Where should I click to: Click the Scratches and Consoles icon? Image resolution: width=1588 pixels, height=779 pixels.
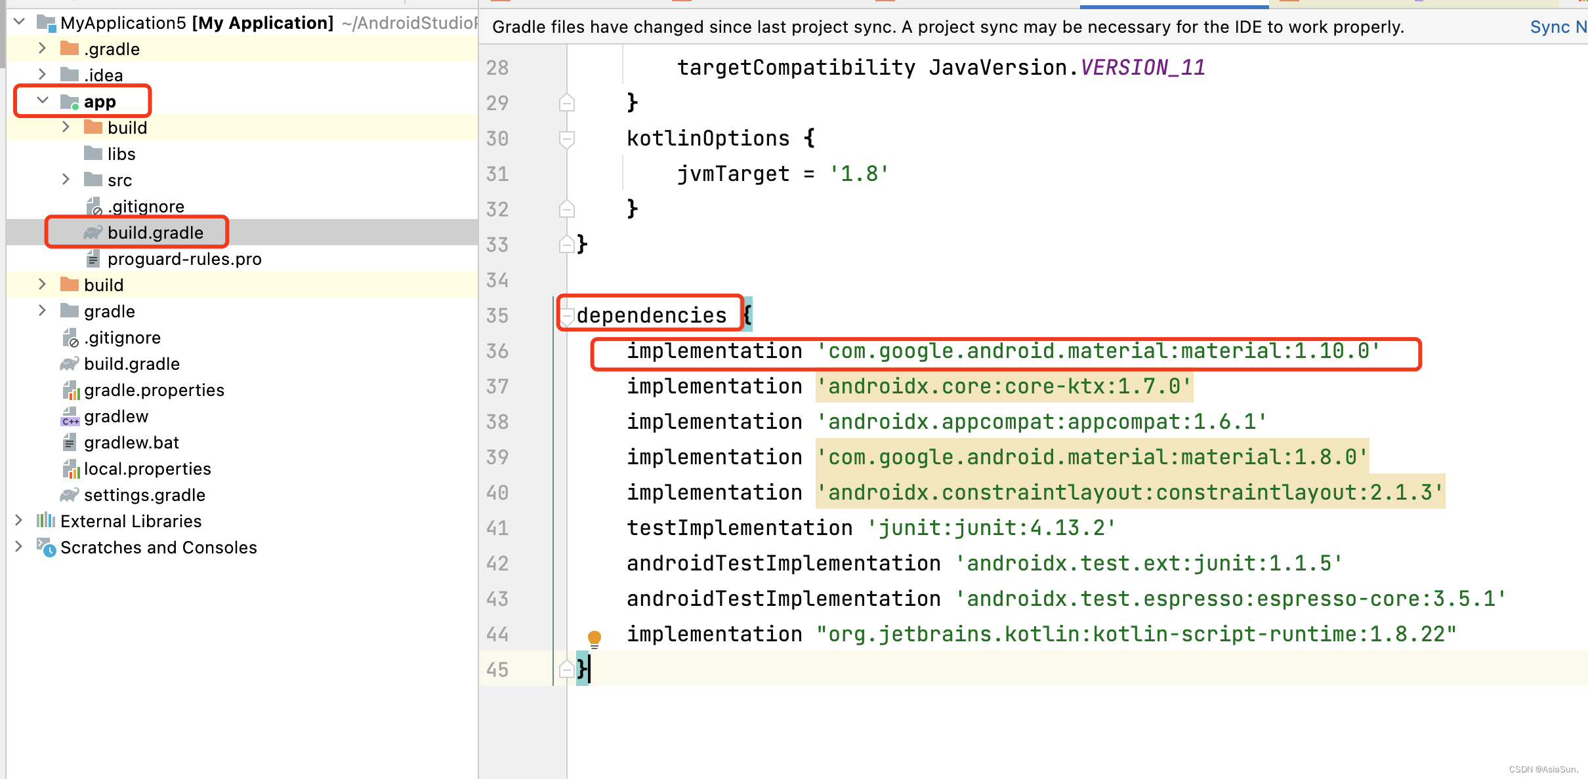click(47, 547)
